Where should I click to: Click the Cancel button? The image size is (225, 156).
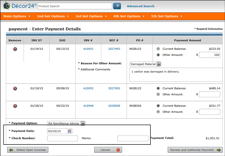[x=108, y=150]
